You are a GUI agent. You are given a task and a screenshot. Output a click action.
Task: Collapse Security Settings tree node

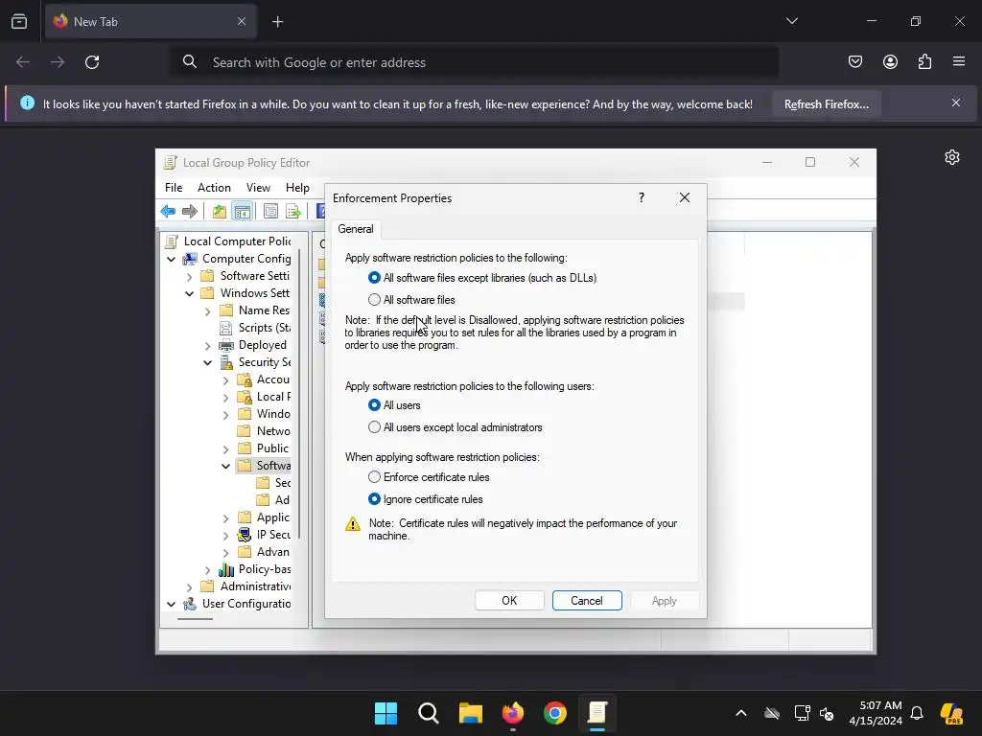pyautogui.click(x=207, y=362)
